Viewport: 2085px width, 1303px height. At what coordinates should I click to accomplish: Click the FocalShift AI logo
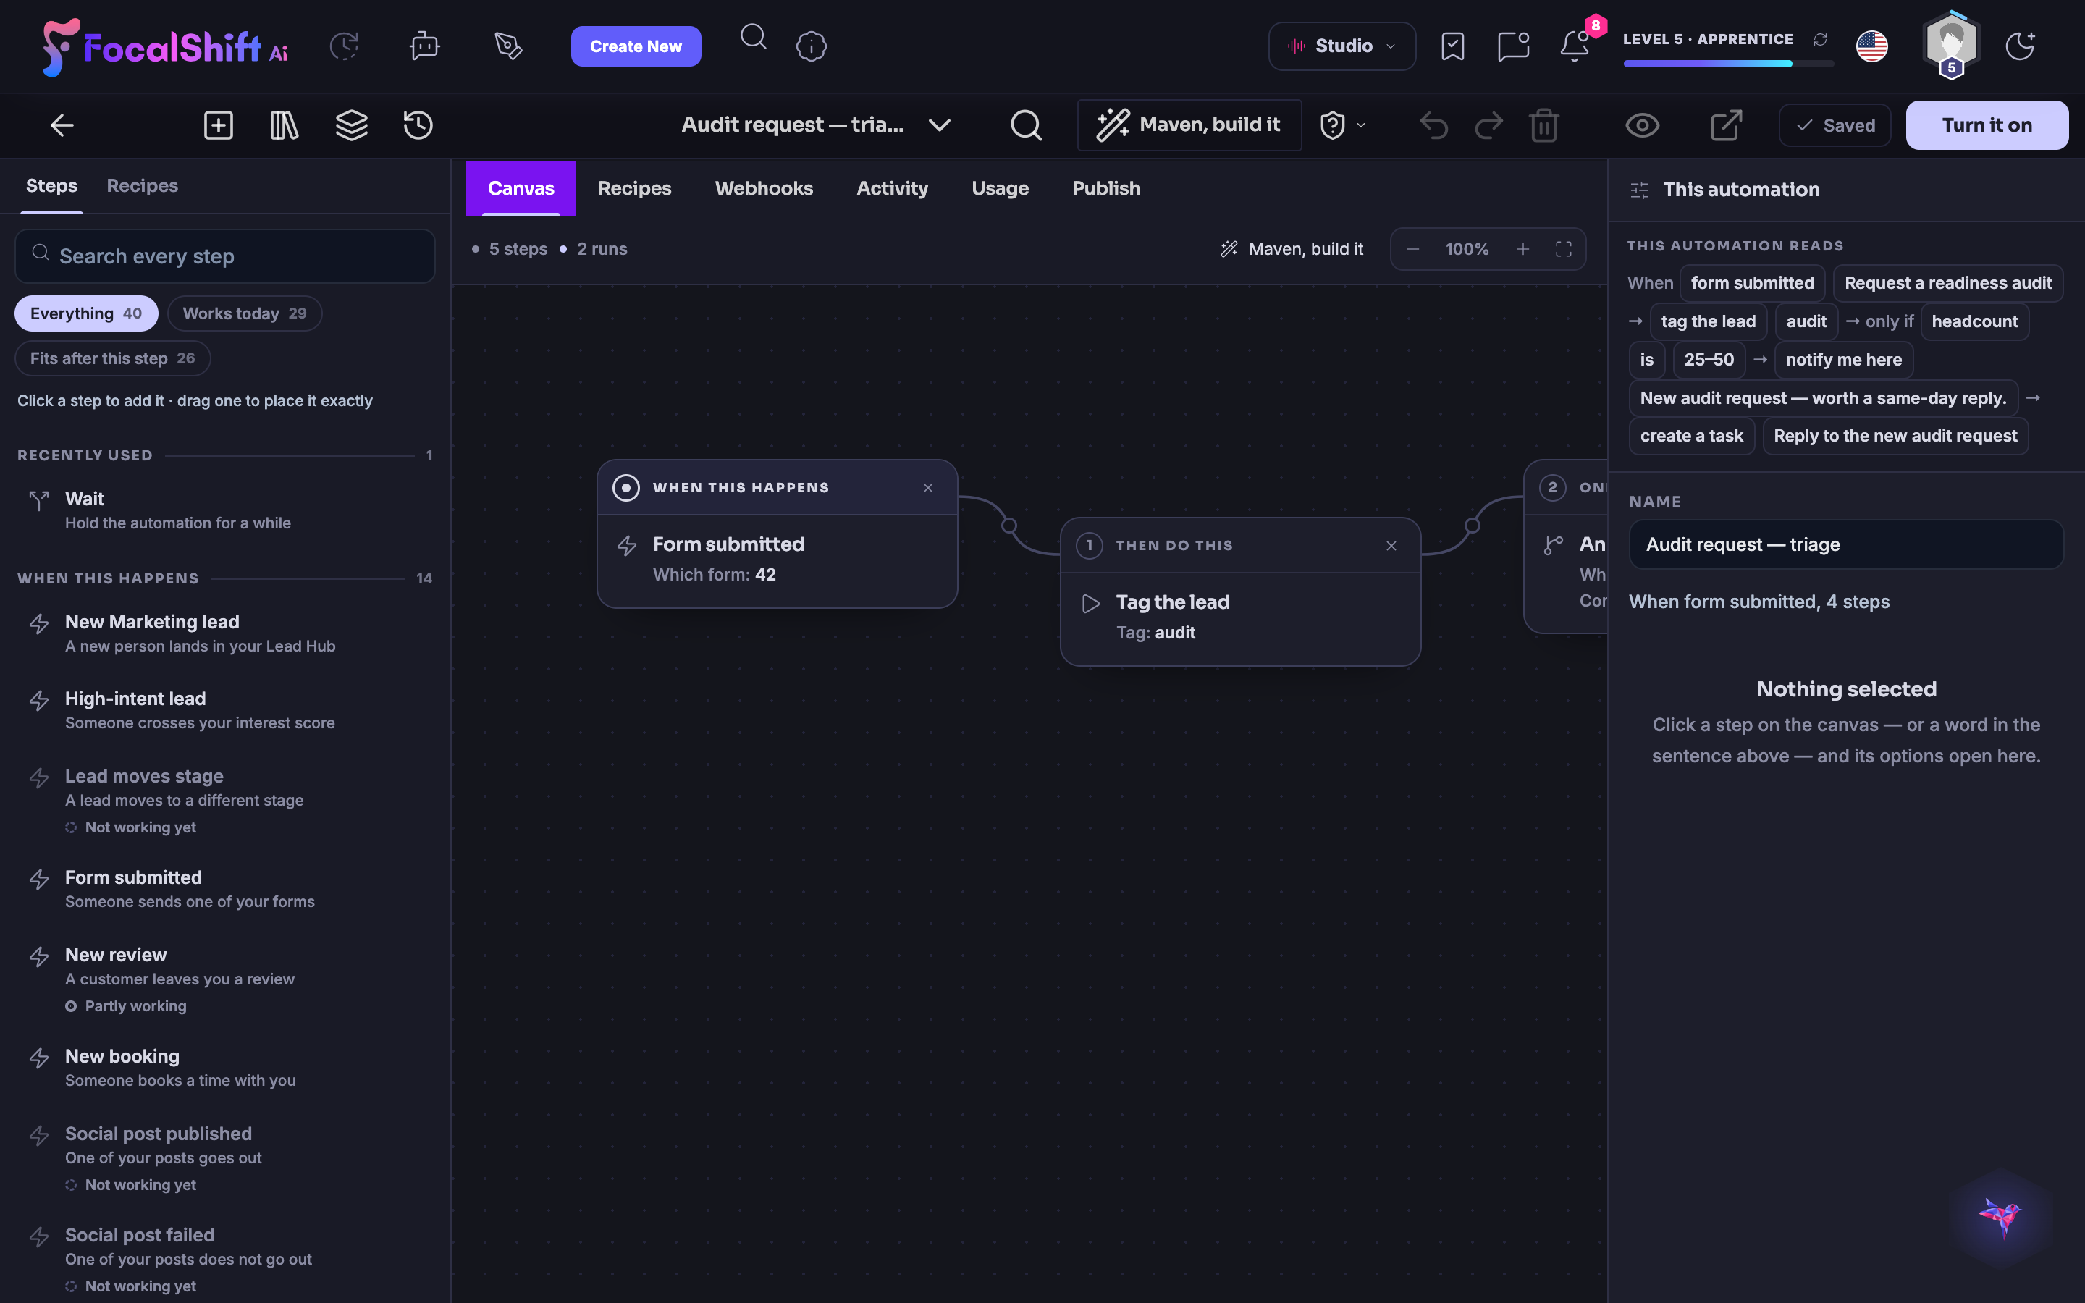click(165, 46)
